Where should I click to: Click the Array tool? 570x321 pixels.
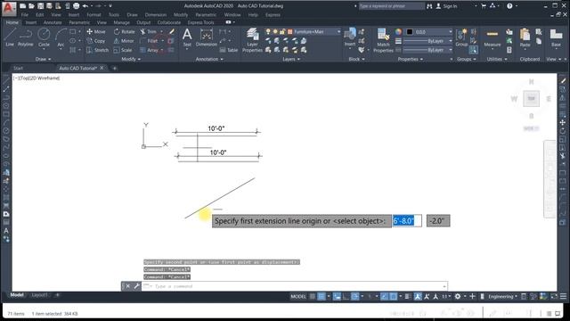coord(149,50)
